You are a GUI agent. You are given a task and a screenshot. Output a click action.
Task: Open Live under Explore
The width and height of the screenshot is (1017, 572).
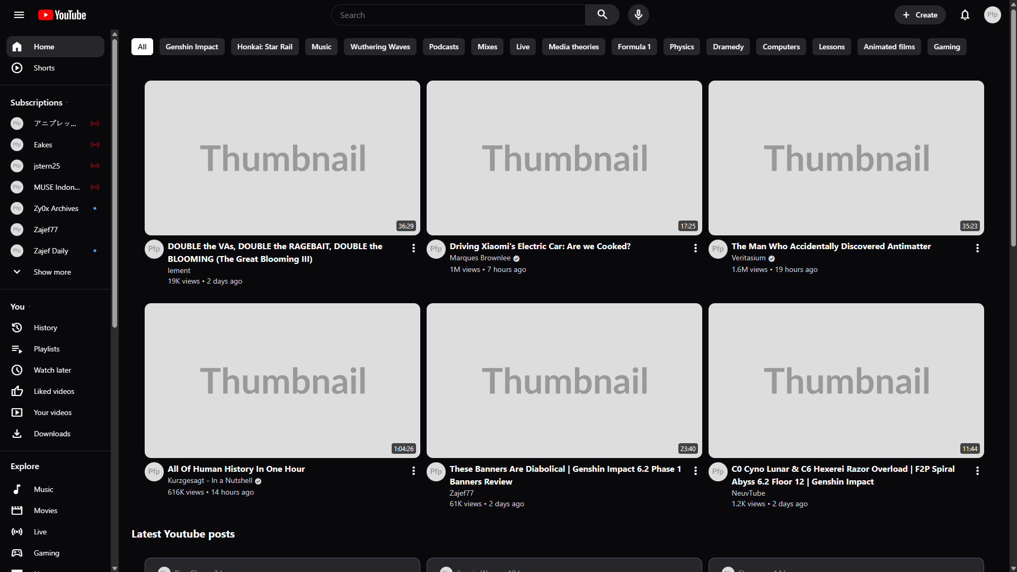55,532
